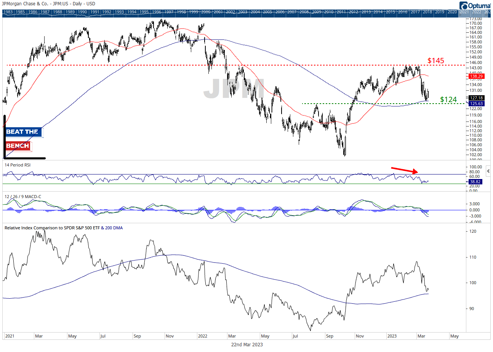Select the $124 support label

pos(448,99)
